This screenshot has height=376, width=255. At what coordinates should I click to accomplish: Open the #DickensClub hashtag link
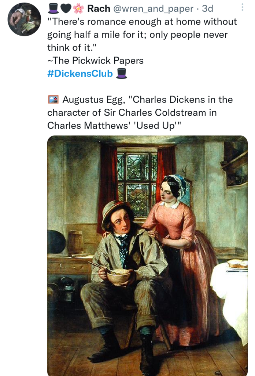(80, 73)
